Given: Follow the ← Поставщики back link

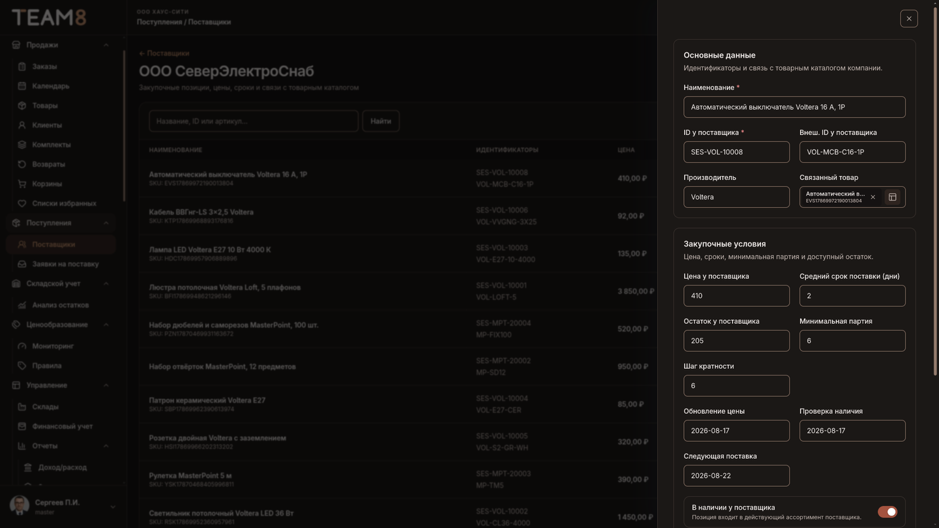Looking at the screenshot, I should pyautogui.click(x=164, y=53).
